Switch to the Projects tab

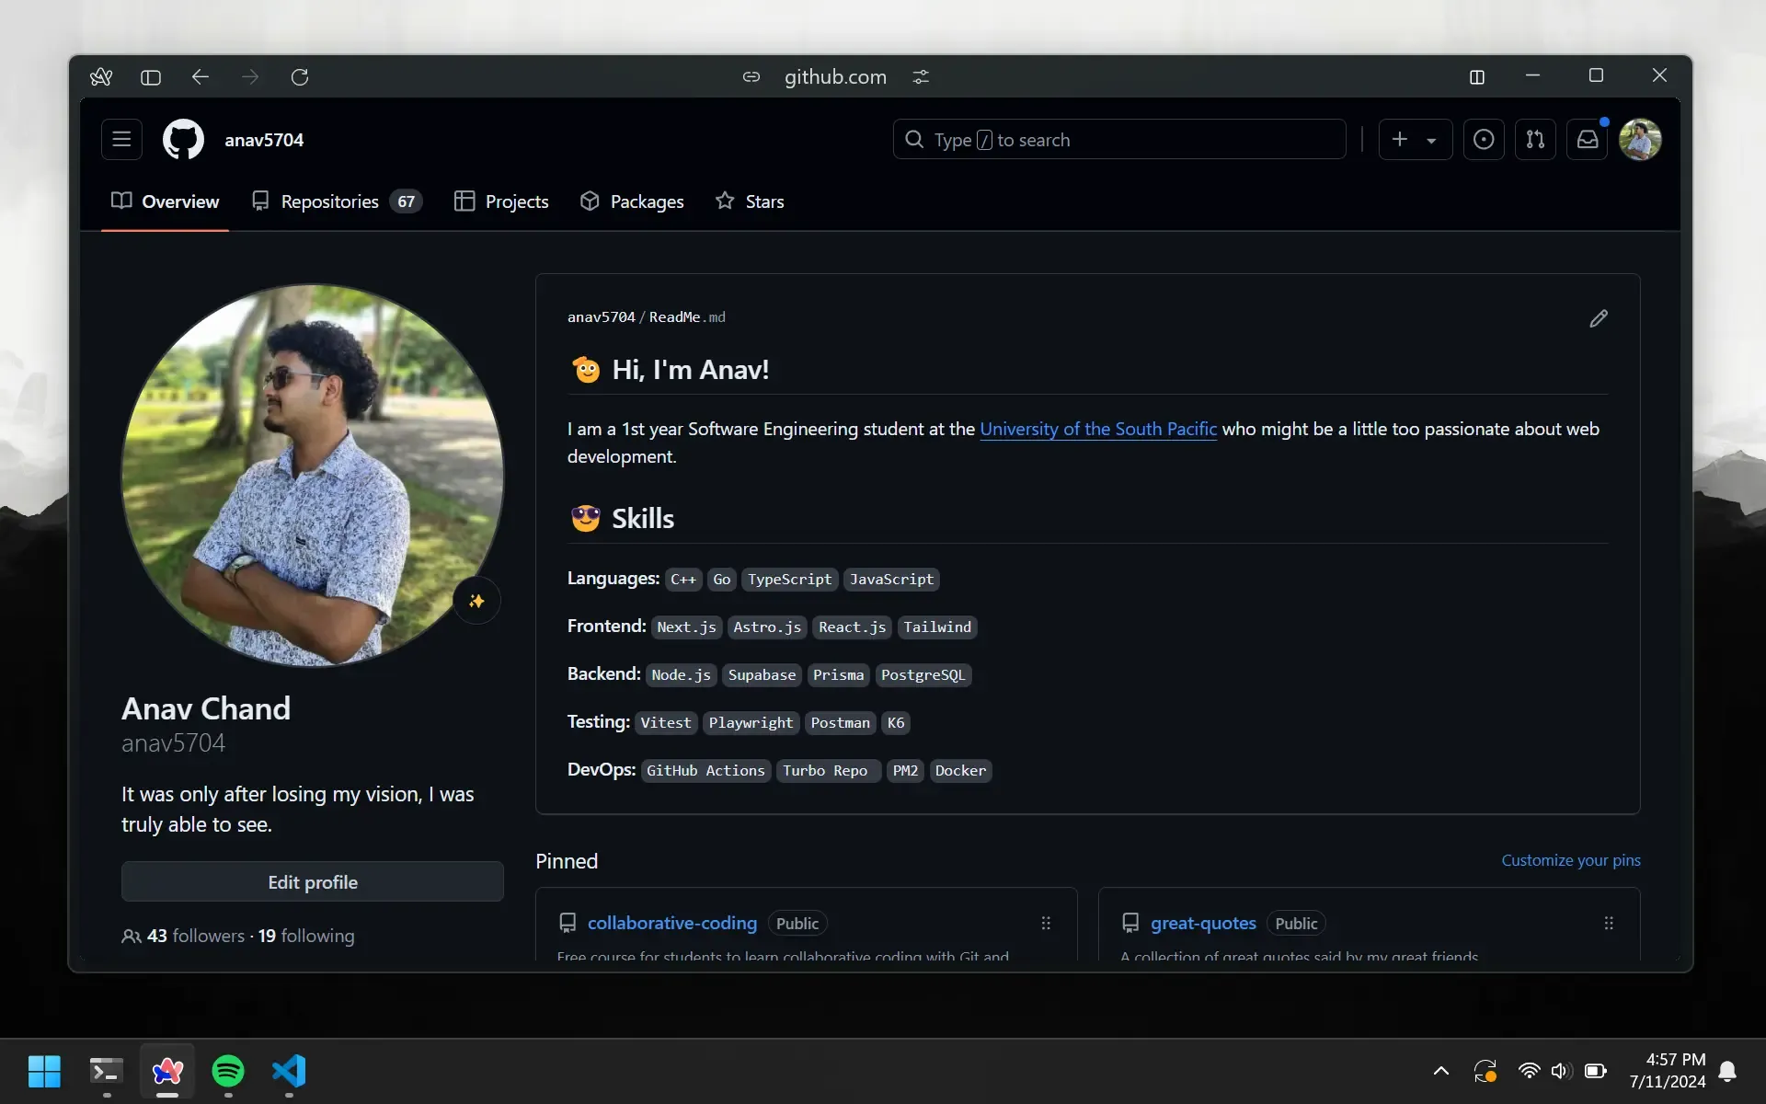pyautogui.click(x=501, y=201)
